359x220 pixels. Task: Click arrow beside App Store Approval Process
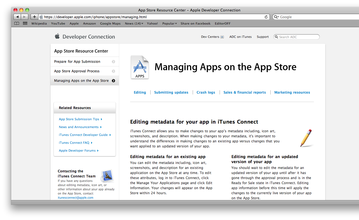[113, 71]
